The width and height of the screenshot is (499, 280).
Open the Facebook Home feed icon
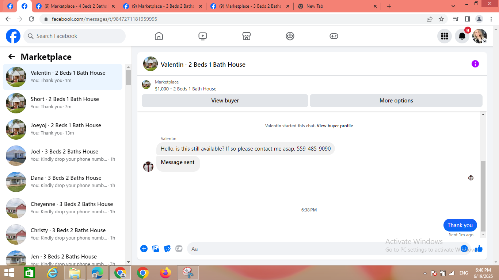[159, 36]
